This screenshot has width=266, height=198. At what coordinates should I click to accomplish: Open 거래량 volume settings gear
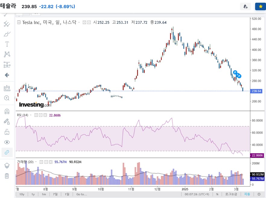(46, 162)
